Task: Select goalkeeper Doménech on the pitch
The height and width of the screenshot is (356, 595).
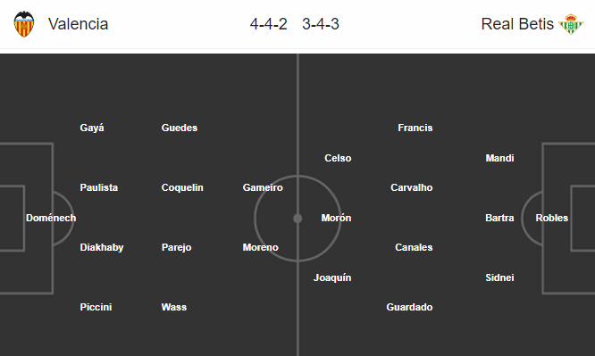Action: pyautogui.click(x=51, y=218)
